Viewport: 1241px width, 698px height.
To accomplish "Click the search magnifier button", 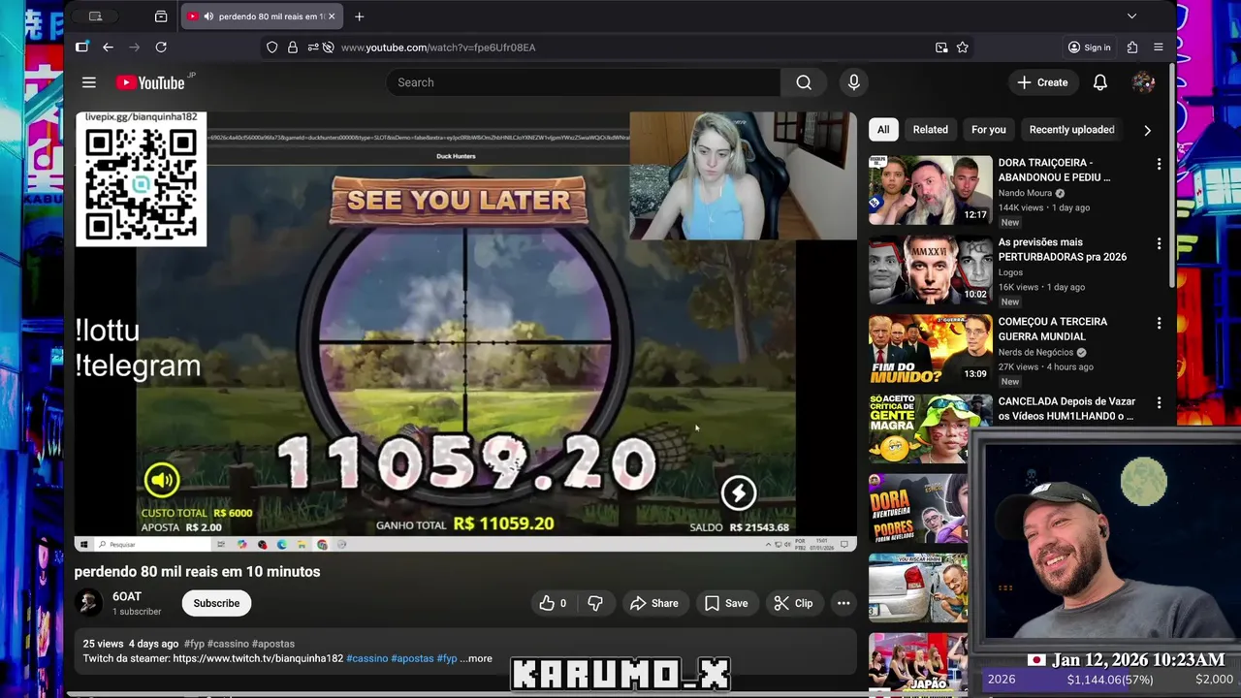I will 804,82.
